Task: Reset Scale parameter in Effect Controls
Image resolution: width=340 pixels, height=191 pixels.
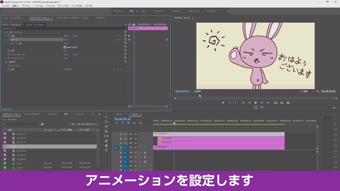Action: (125, 40)
